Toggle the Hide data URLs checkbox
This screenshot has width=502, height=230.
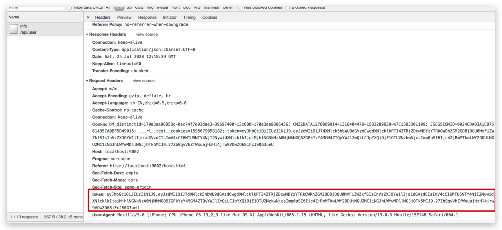[70, 7]
